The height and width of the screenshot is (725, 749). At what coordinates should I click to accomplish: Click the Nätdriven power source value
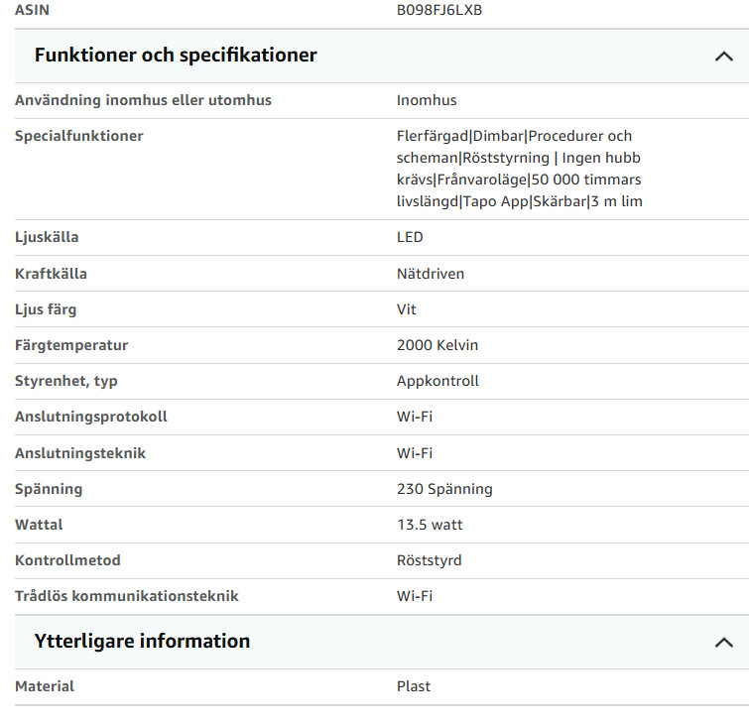coord(431,274)
